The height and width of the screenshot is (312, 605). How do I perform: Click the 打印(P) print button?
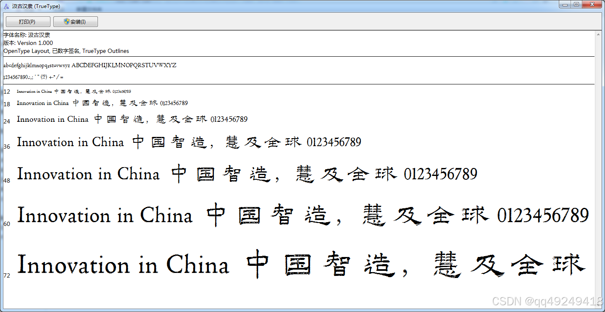click(28, 22)
